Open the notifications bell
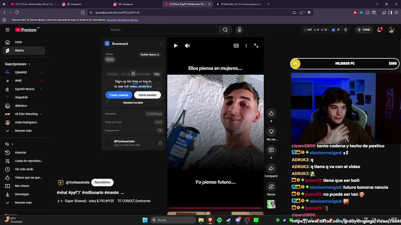This screenshot has height=225, width=401. 380,30
